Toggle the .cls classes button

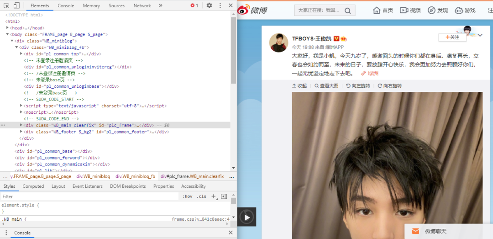coord(201,197)
